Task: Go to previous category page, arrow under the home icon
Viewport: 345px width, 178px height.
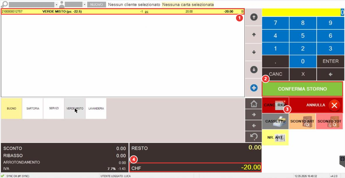Action: 254,126
